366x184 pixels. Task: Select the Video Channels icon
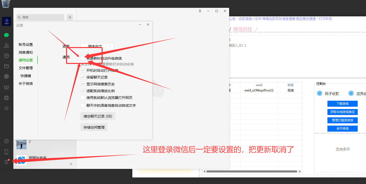6,87
